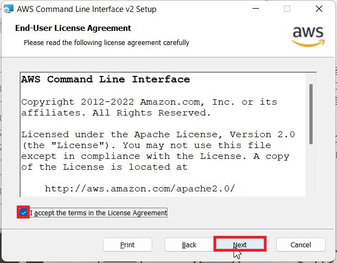
Task: Go Back to the previous setup step
Action: 189,245
